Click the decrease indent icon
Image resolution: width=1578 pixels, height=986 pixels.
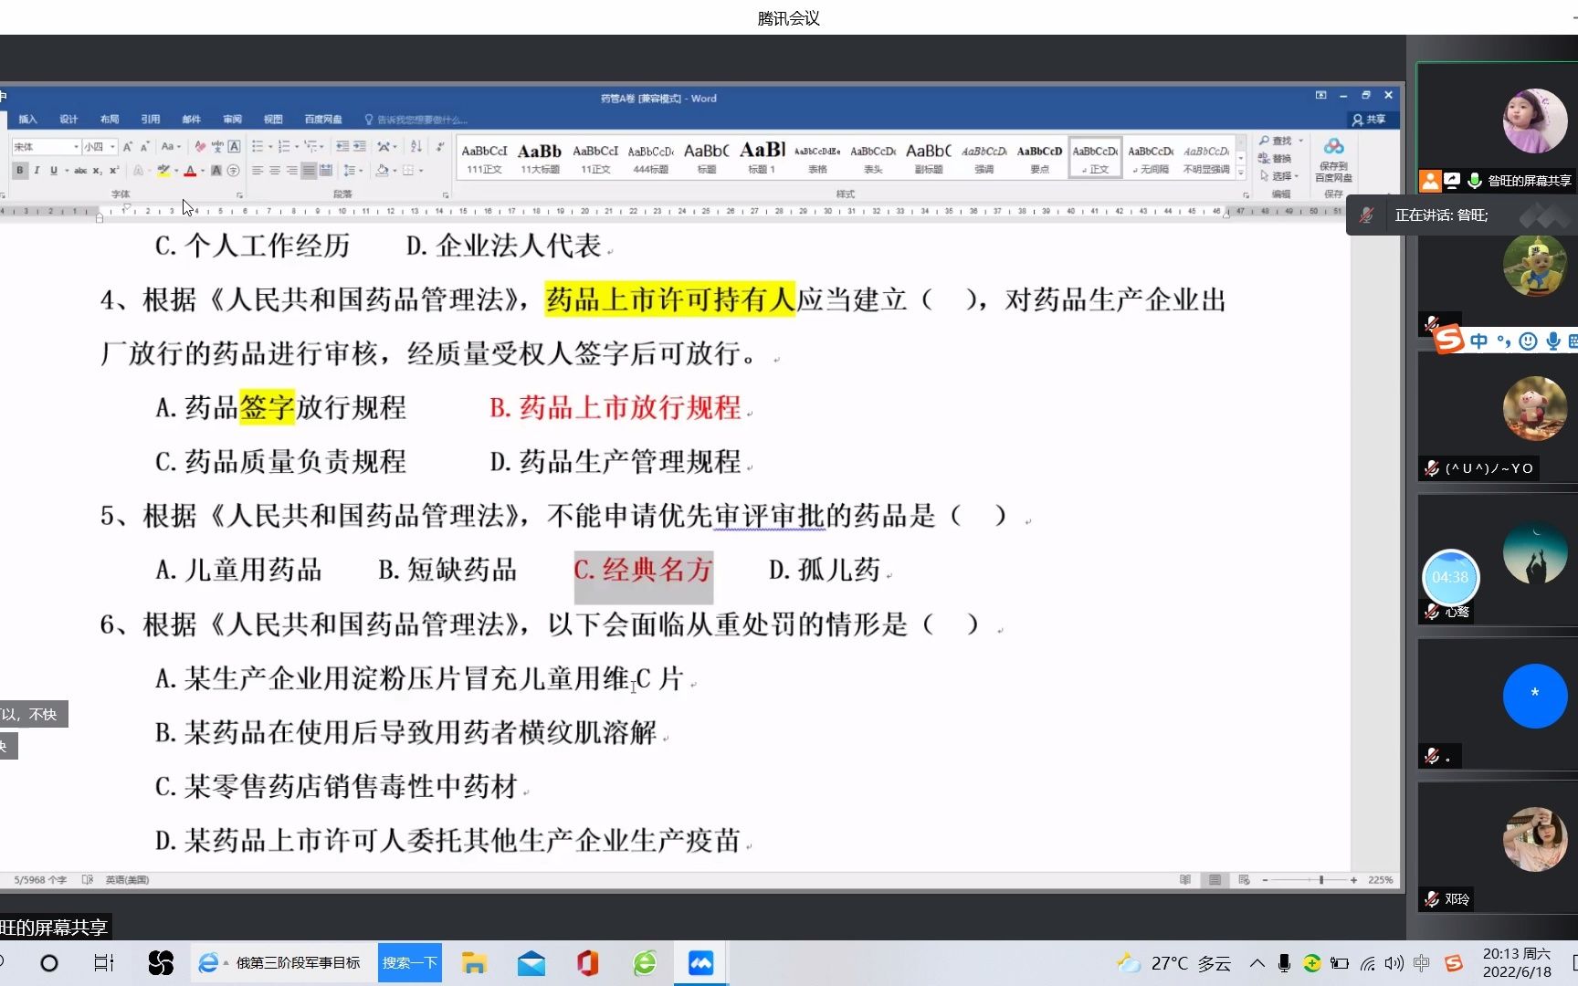click(x=342, y=146)
